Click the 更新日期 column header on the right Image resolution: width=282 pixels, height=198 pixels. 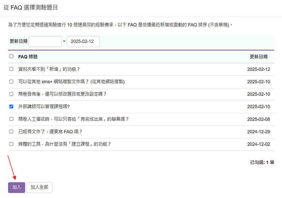(x=258, y=57)
